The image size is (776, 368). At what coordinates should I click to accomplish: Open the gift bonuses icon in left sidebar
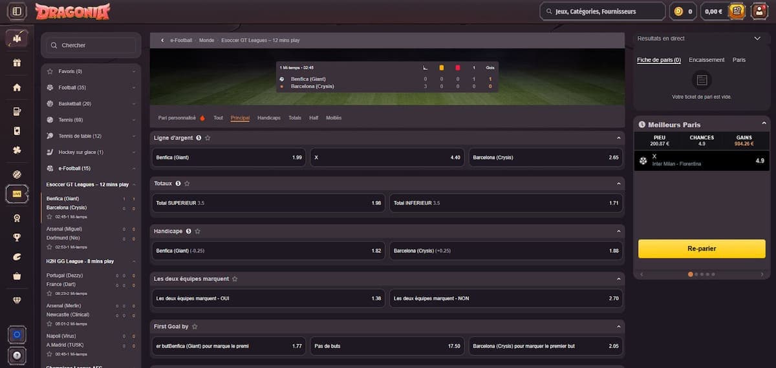[x=17, y=63]
